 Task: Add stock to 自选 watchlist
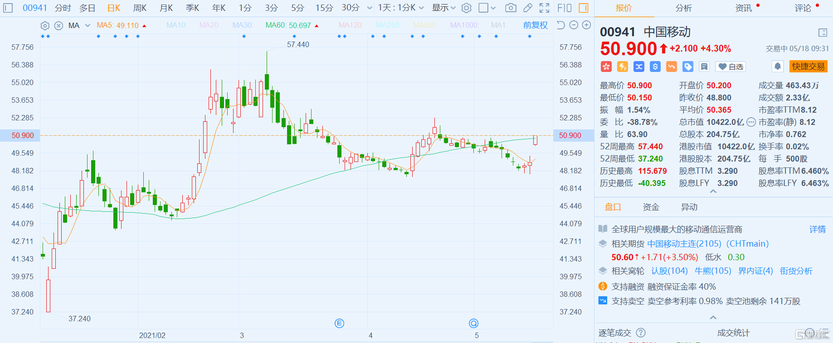731,67
